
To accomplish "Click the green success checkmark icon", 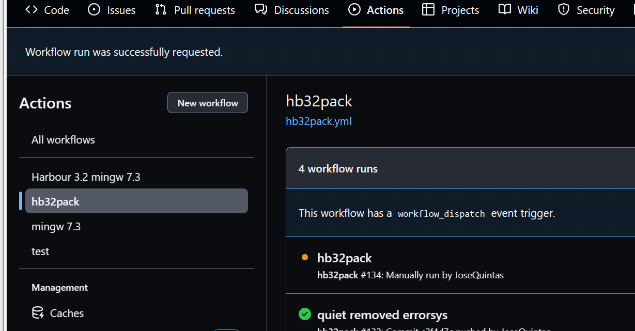I will point(305,314).
